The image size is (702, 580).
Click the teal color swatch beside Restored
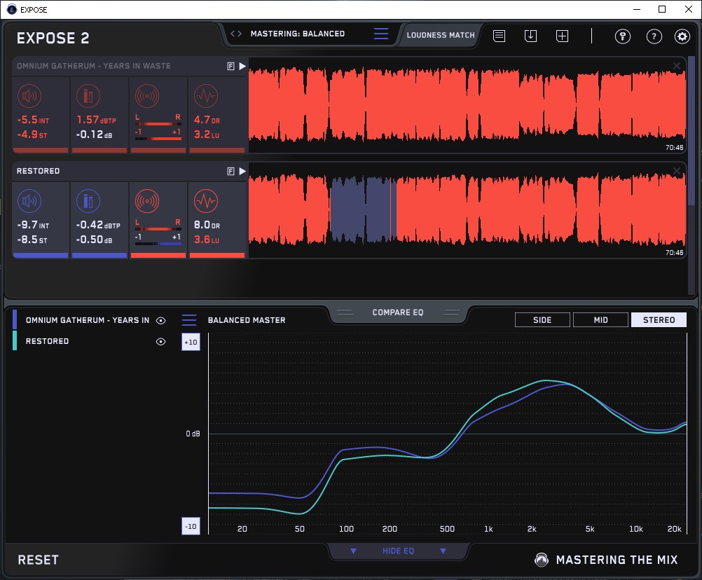(15, 340)
